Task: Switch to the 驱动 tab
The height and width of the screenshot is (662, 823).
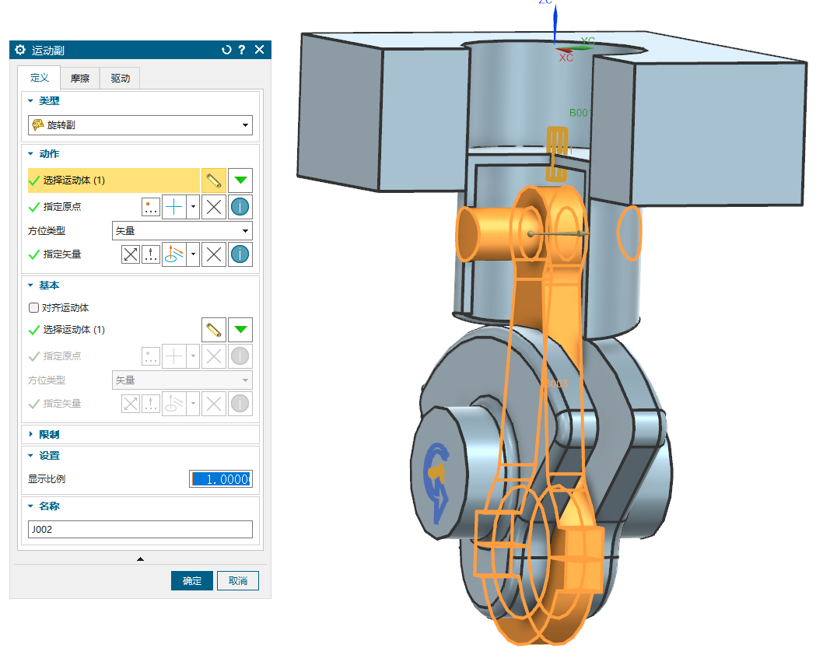Action: pos(120,78)
